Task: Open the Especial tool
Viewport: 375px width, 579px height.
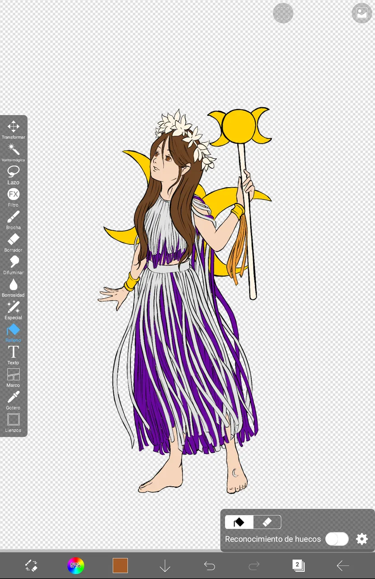Action: pyautogui.click(x=13, y=310)
